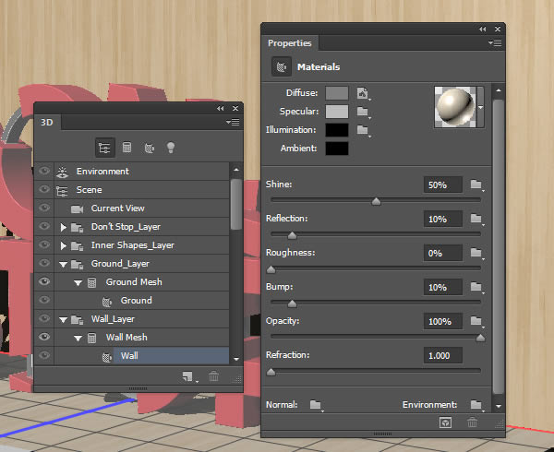The width and height of the screenshot is (554, 452).
Task: Hide the Ground Mesh
Action: pyautogui.click(x=44, y=281)
